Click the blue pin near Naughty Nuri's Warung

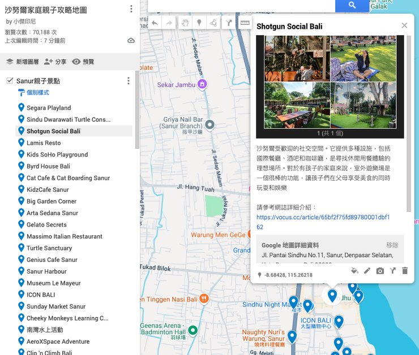click(292, 337)
